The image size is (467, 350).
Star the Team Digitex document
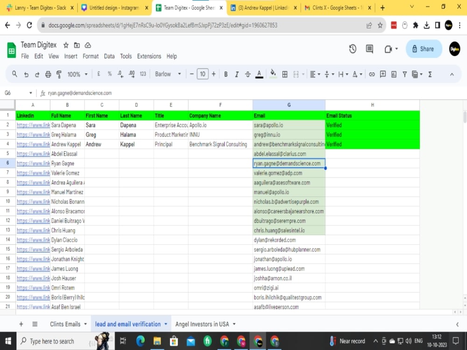click(66, 45)
